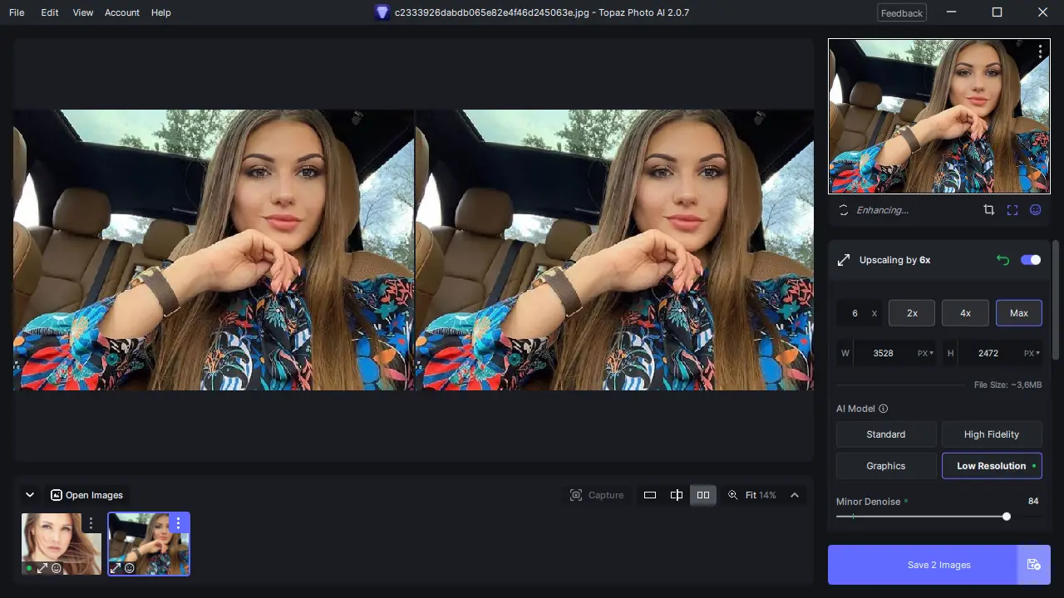Open three-dot menu on the selected car photo thumbnail
1064x598 pixels.
[178, 523]
